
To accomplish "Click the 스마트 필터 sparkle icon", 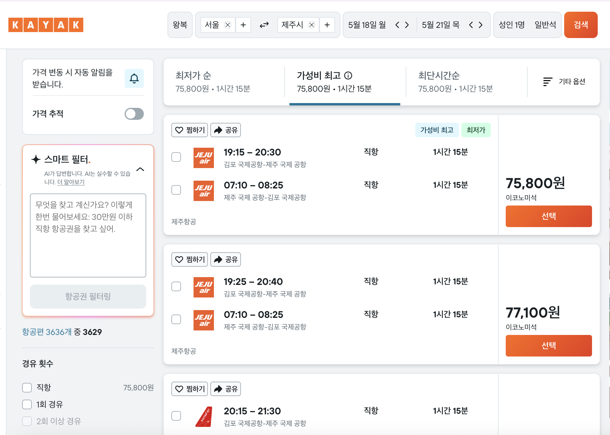I will coord(36,159).
